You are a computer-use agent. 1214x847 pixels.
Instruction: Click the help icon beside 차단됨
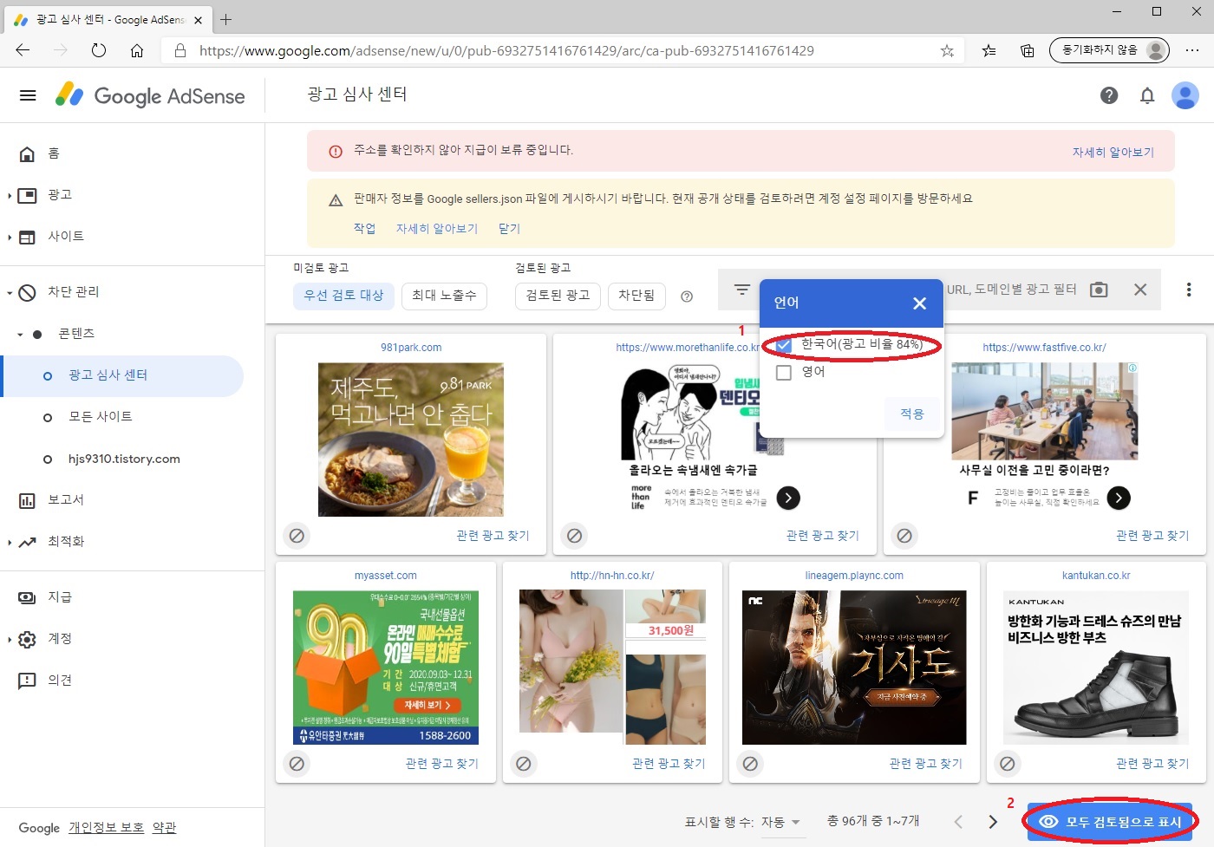(x=687, y=296)
